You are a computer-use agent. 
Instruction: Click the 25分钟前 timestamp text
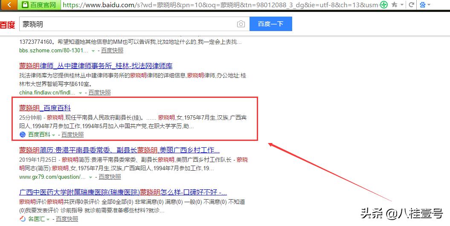(30, 118)
